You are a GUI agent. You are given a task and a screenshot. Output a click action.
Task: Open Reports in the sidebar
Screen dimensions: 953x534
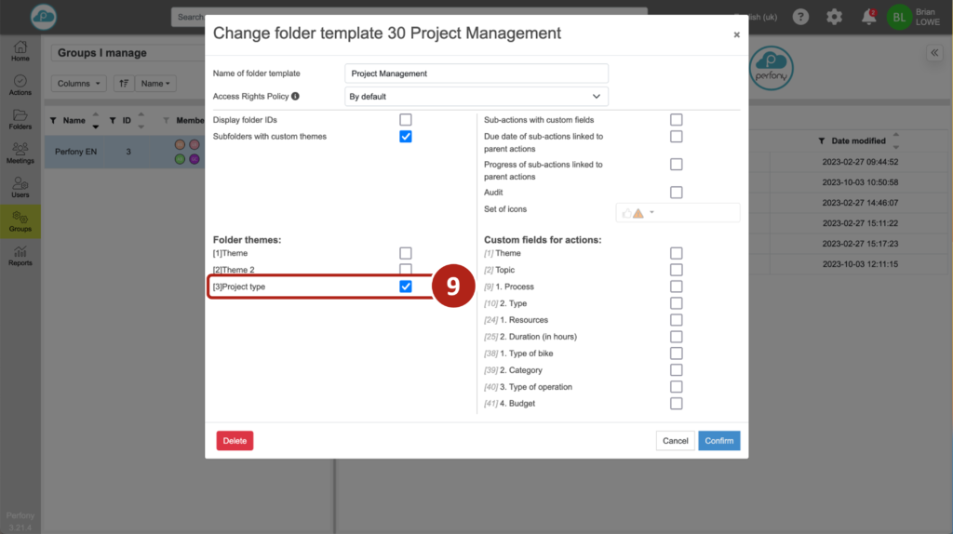20,255
